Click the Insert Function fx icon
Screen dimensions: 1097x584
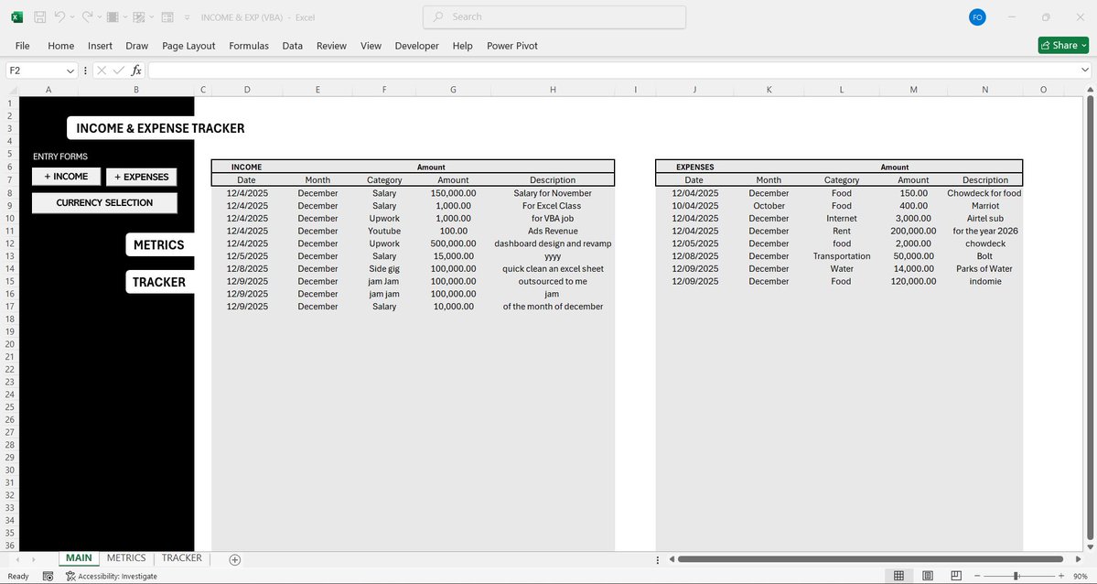pyautogui.click(x=136, y=70)
